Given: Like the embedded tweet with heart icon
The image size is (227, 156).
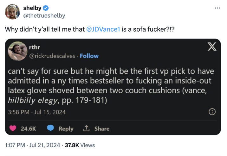Looking at the screenshot, I should click(x=14, y=128).
